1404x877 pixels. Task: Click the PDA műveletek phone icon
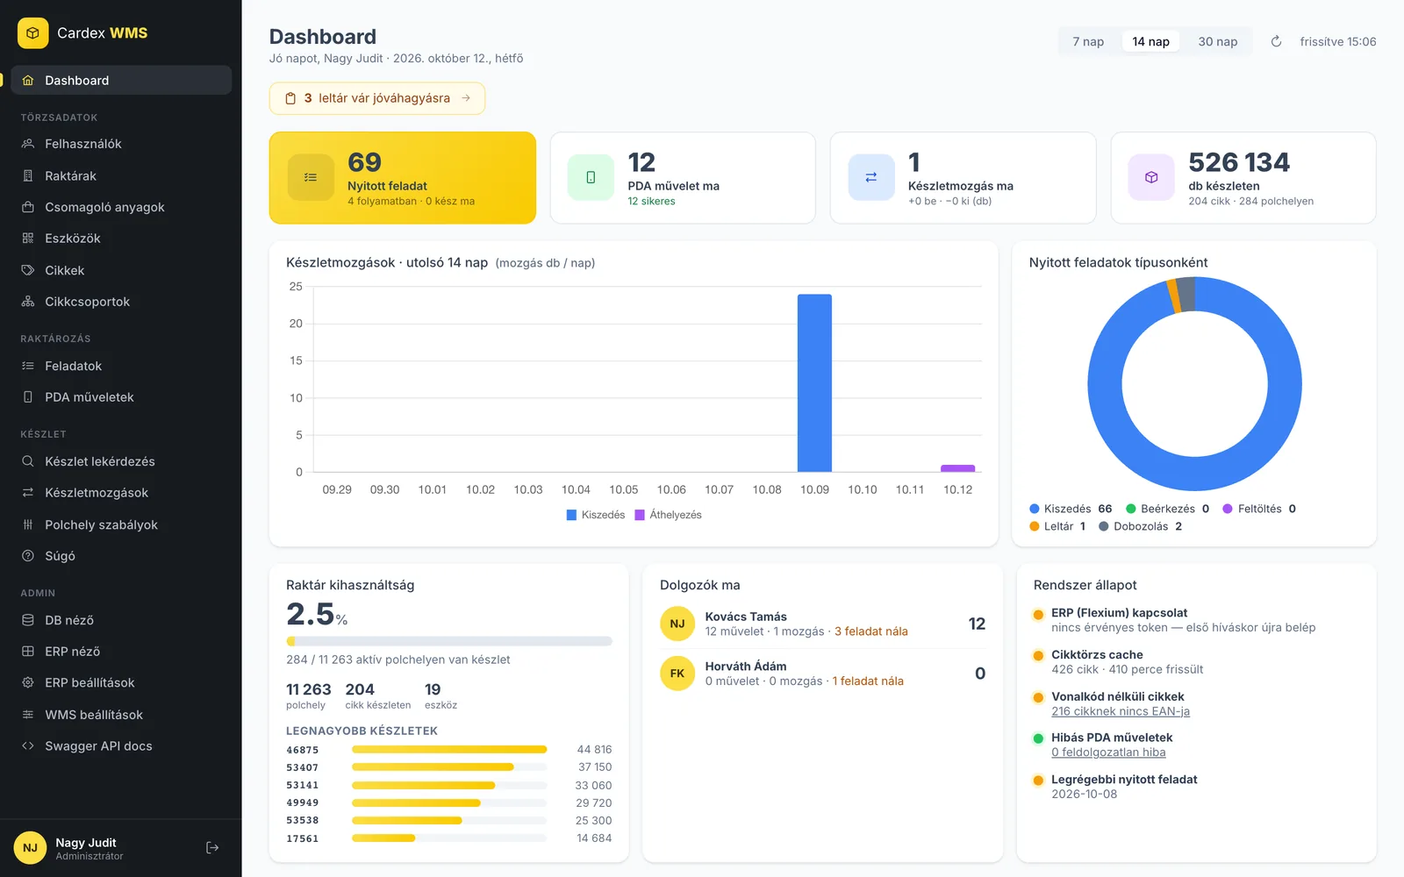pos(28,397)
